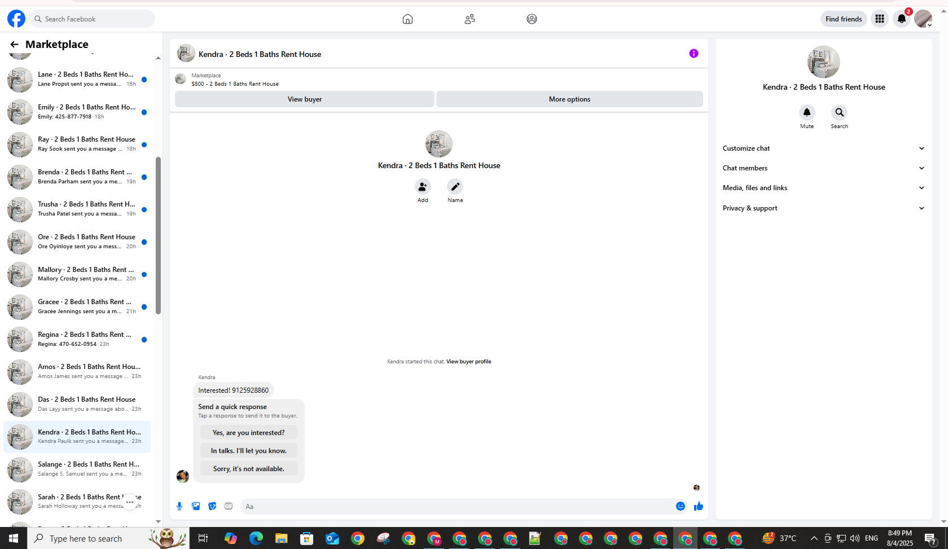Open the Groups icon in top navigation
948x549 pixels.
click(x=532, y=19)
